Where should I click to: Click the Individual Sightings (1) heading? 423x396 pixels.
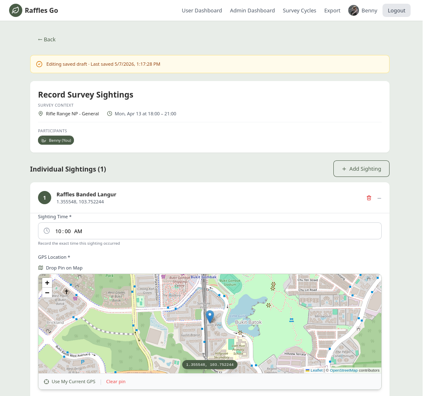click(68, 169)
